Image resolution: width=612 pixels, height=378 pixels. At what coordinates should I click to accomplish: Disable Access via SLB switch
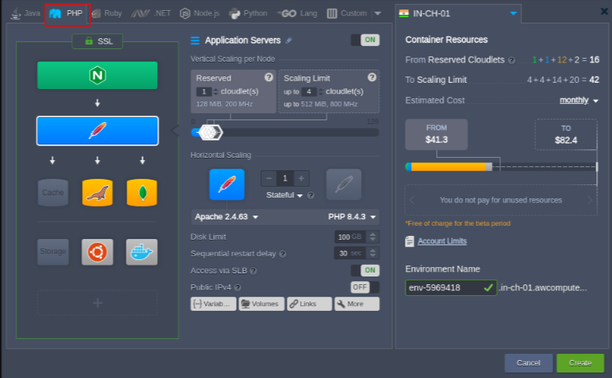click(x=364, y=270)
